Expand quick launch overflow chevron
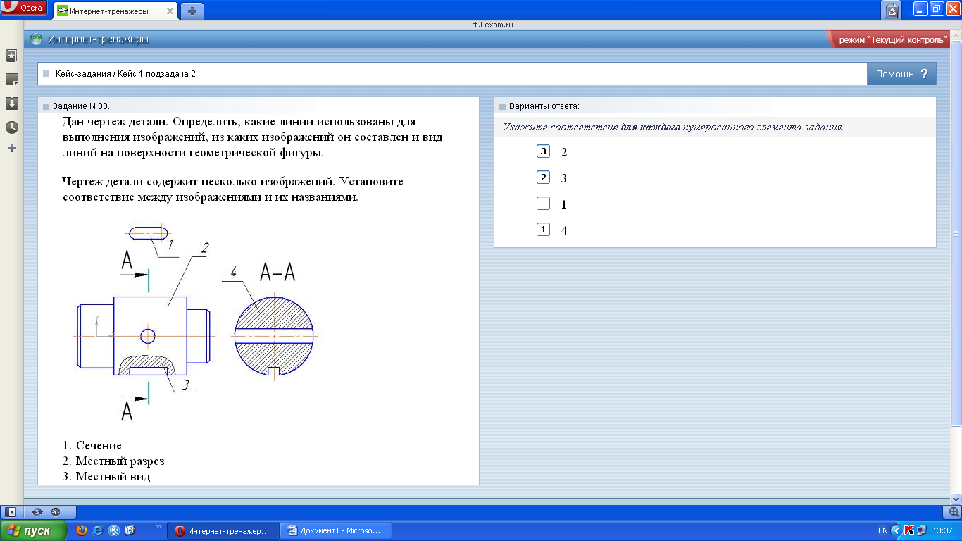The image size is (962, 541). click(x=158, y=526)
